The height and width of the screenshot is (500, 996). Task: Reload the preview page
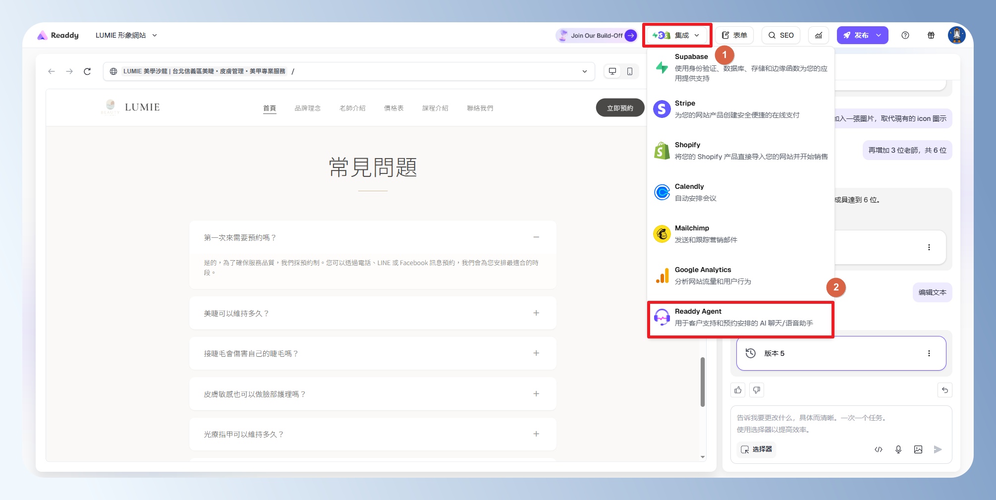coord(87,71)
